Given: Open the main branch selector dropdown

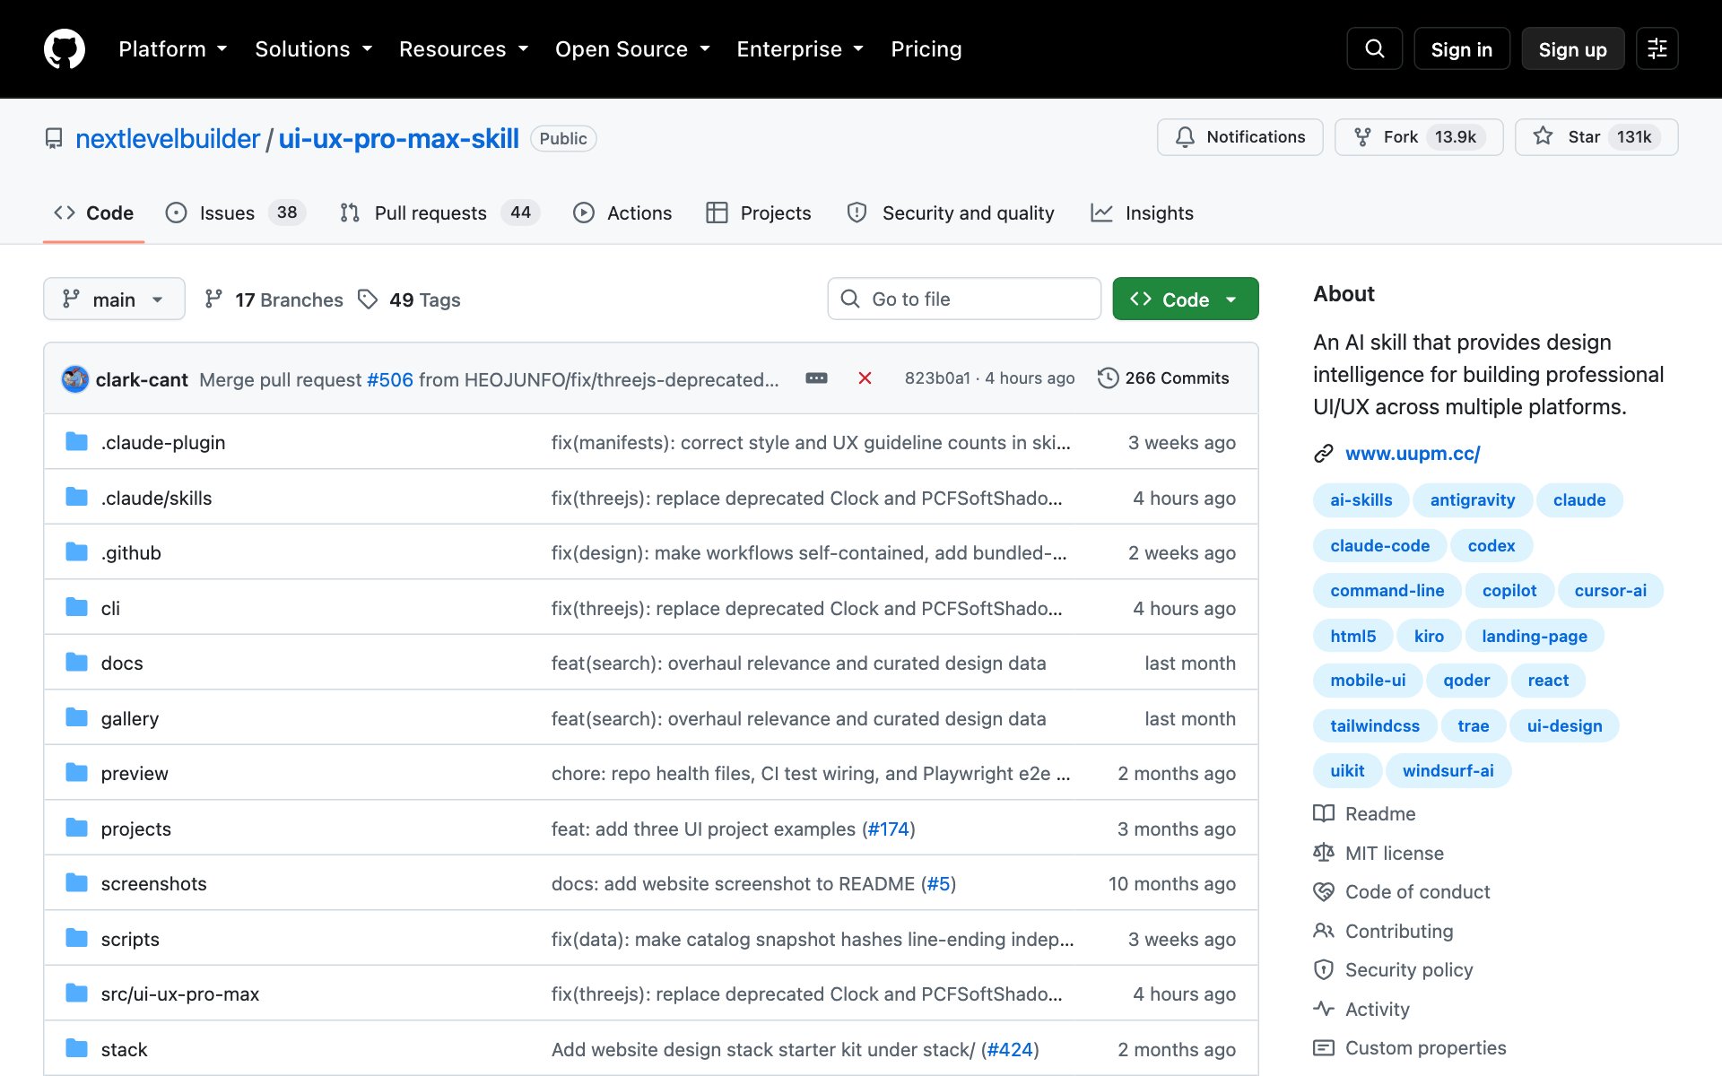Looking at the screenshot, I should tap(114, 299).
